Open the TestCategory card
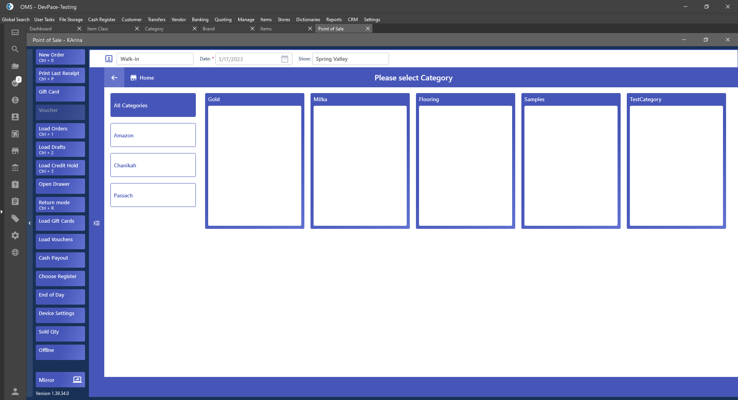Screen dimensions: 738x400 click(676, 161)
